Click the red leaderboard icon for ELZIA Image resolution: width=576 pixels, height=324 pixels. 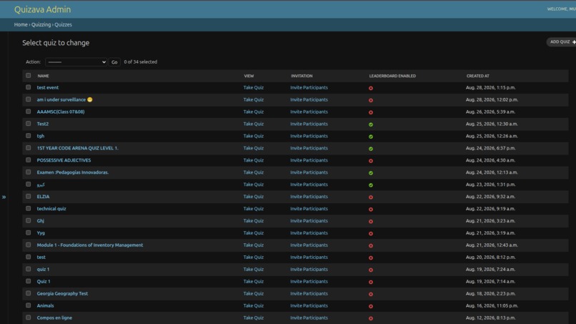point(371,197)
